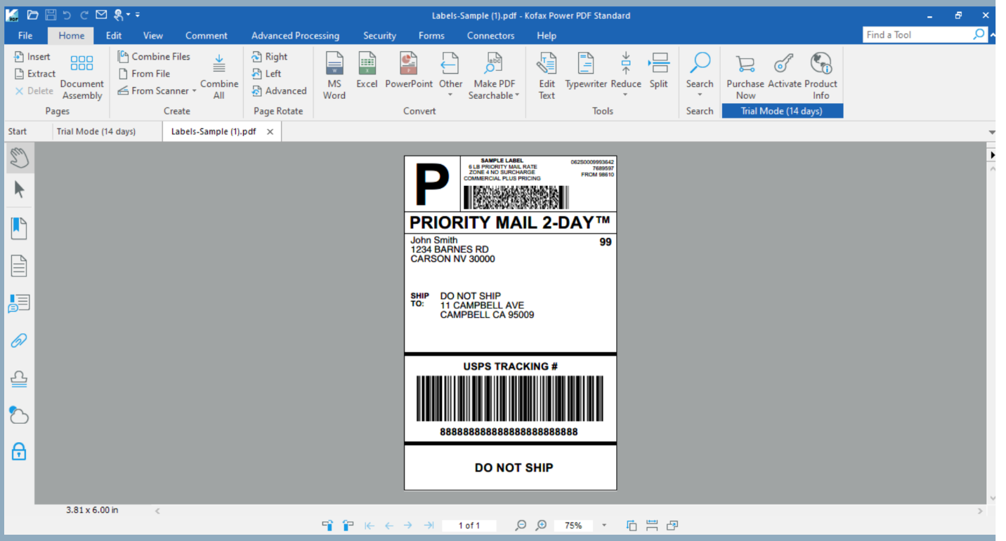Open the Reduce dropdown in Tools
The height and width of the screenshot is (541, 1006).
(626, 95)
